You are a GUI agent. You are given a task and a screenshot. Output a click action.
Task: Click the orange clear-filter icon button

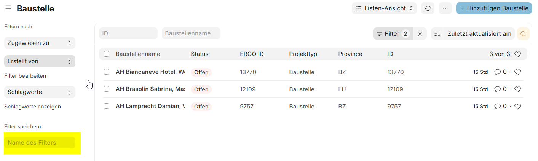(523, 34)
